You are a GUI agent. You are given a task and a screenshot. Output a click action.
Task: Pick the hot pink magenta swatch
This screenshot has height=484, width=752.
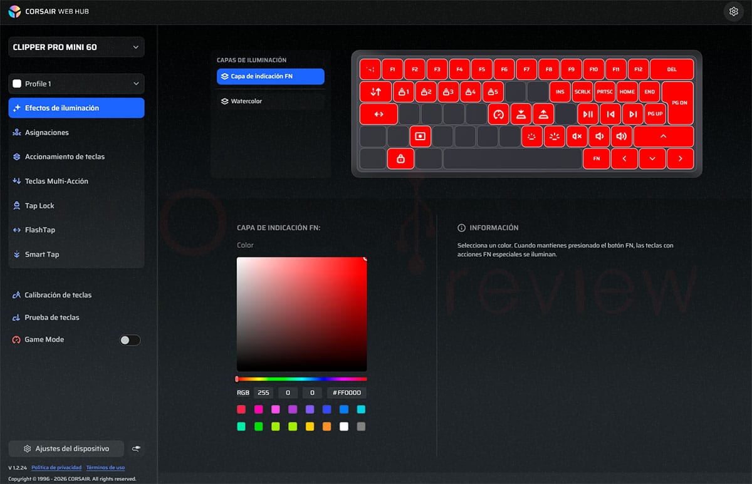[258, 409]
